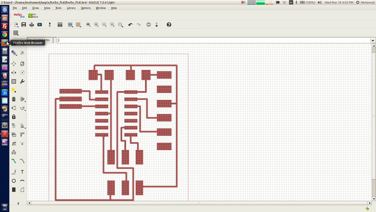Click the Redo arrow icon
Screen dimensions: 376x212
coord(138,25)
